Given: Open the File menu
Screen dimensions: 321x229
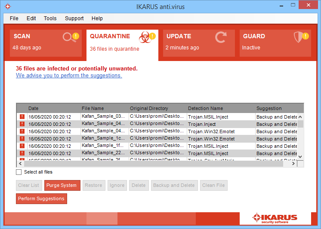Looking at the screenshot, I should tap(14, 18).
